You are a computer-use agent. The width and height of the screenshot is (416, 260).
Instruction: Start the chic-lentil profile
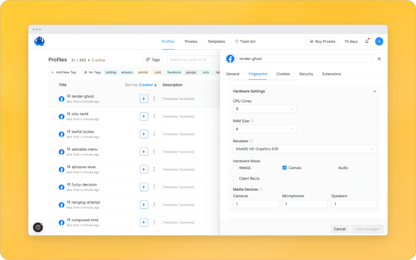pos(144,116)
